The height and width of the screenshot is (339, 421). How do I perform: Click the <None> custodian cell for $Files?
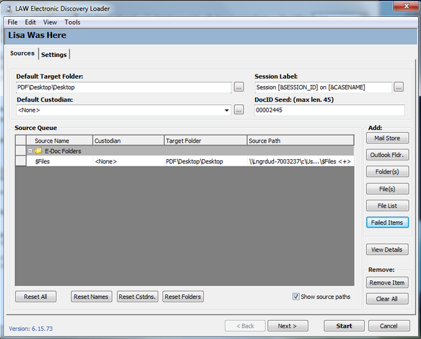(x=129, y=162)
